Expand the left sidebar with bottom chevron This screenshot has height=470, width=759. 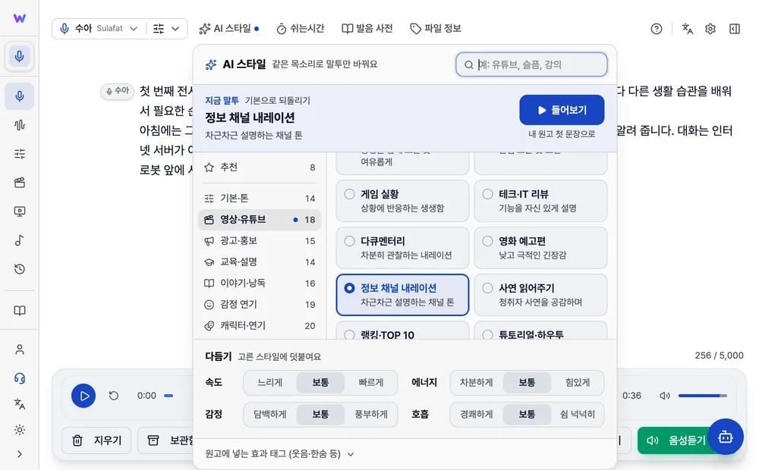pyautogui.click(x=20, y=454)
